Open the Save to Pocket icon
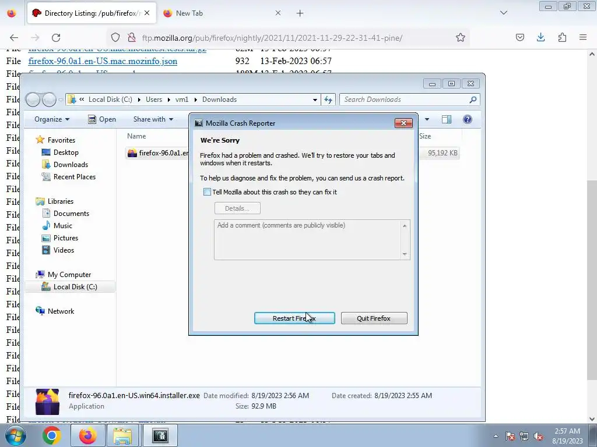Image resolution: width=597 pixels, height=447 pixels. (x=519, y=38)
